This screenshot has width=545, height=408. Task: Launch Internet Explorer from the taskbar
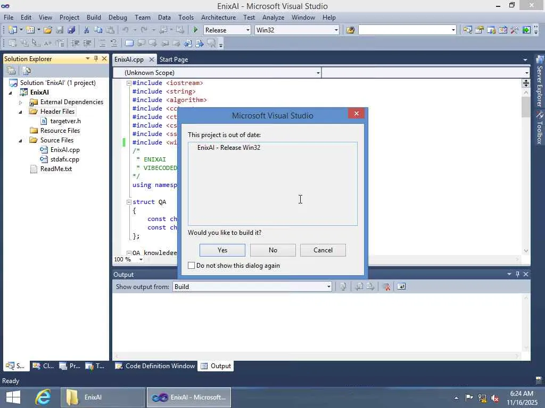pyautogui.click(x=43, y=397)
